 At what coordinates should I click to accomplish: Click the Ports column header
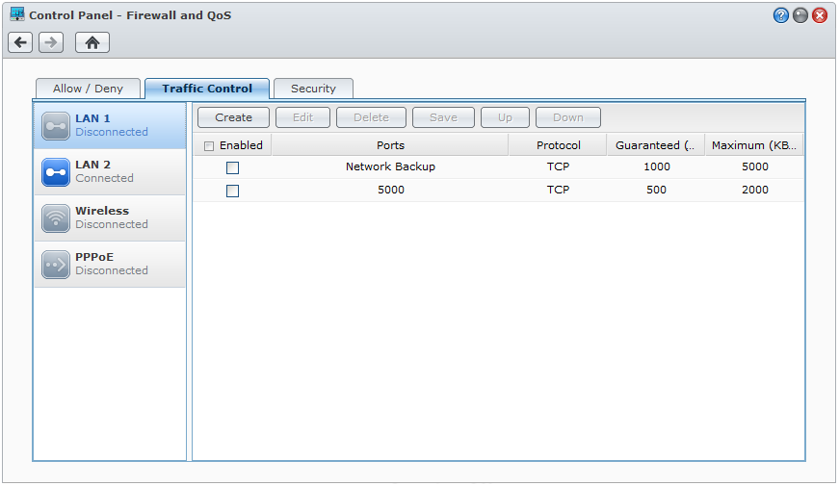coord(390,145)
